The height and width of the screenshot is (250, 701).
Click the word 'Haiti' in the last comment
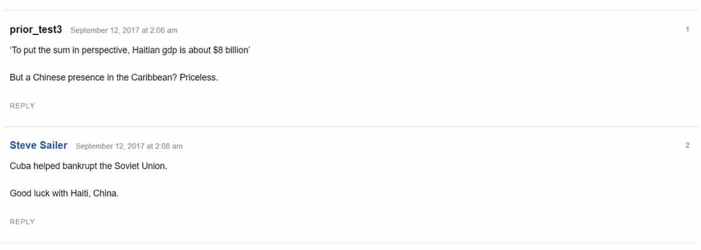[80, 194]
